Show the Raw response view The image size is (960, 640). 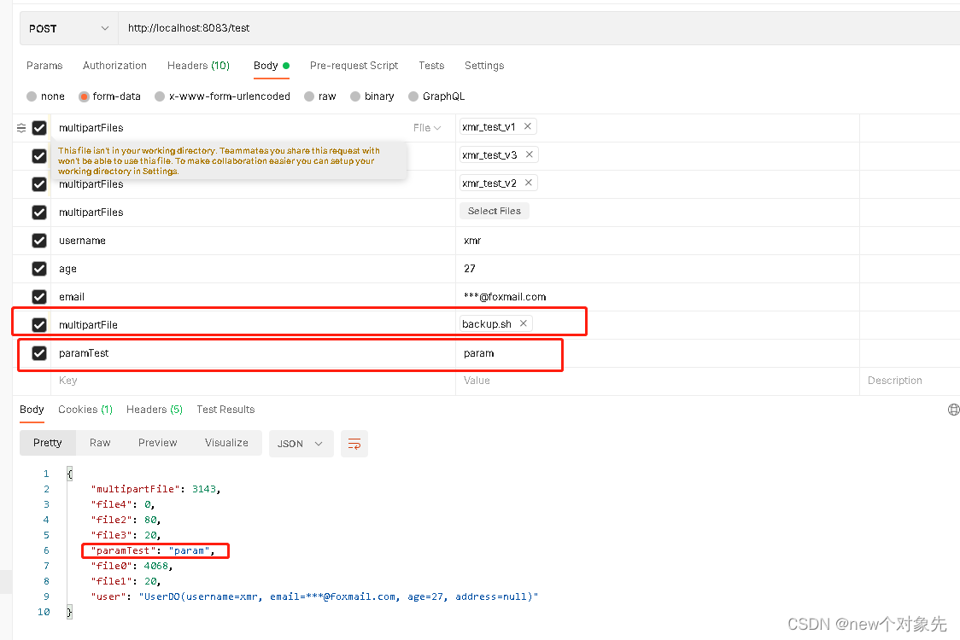pos(100,443)
